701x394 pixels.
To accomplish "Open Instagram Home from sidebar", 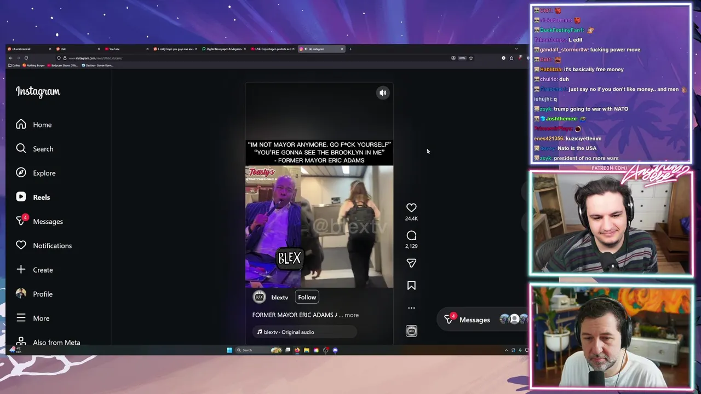I will (x=34, y=125).
